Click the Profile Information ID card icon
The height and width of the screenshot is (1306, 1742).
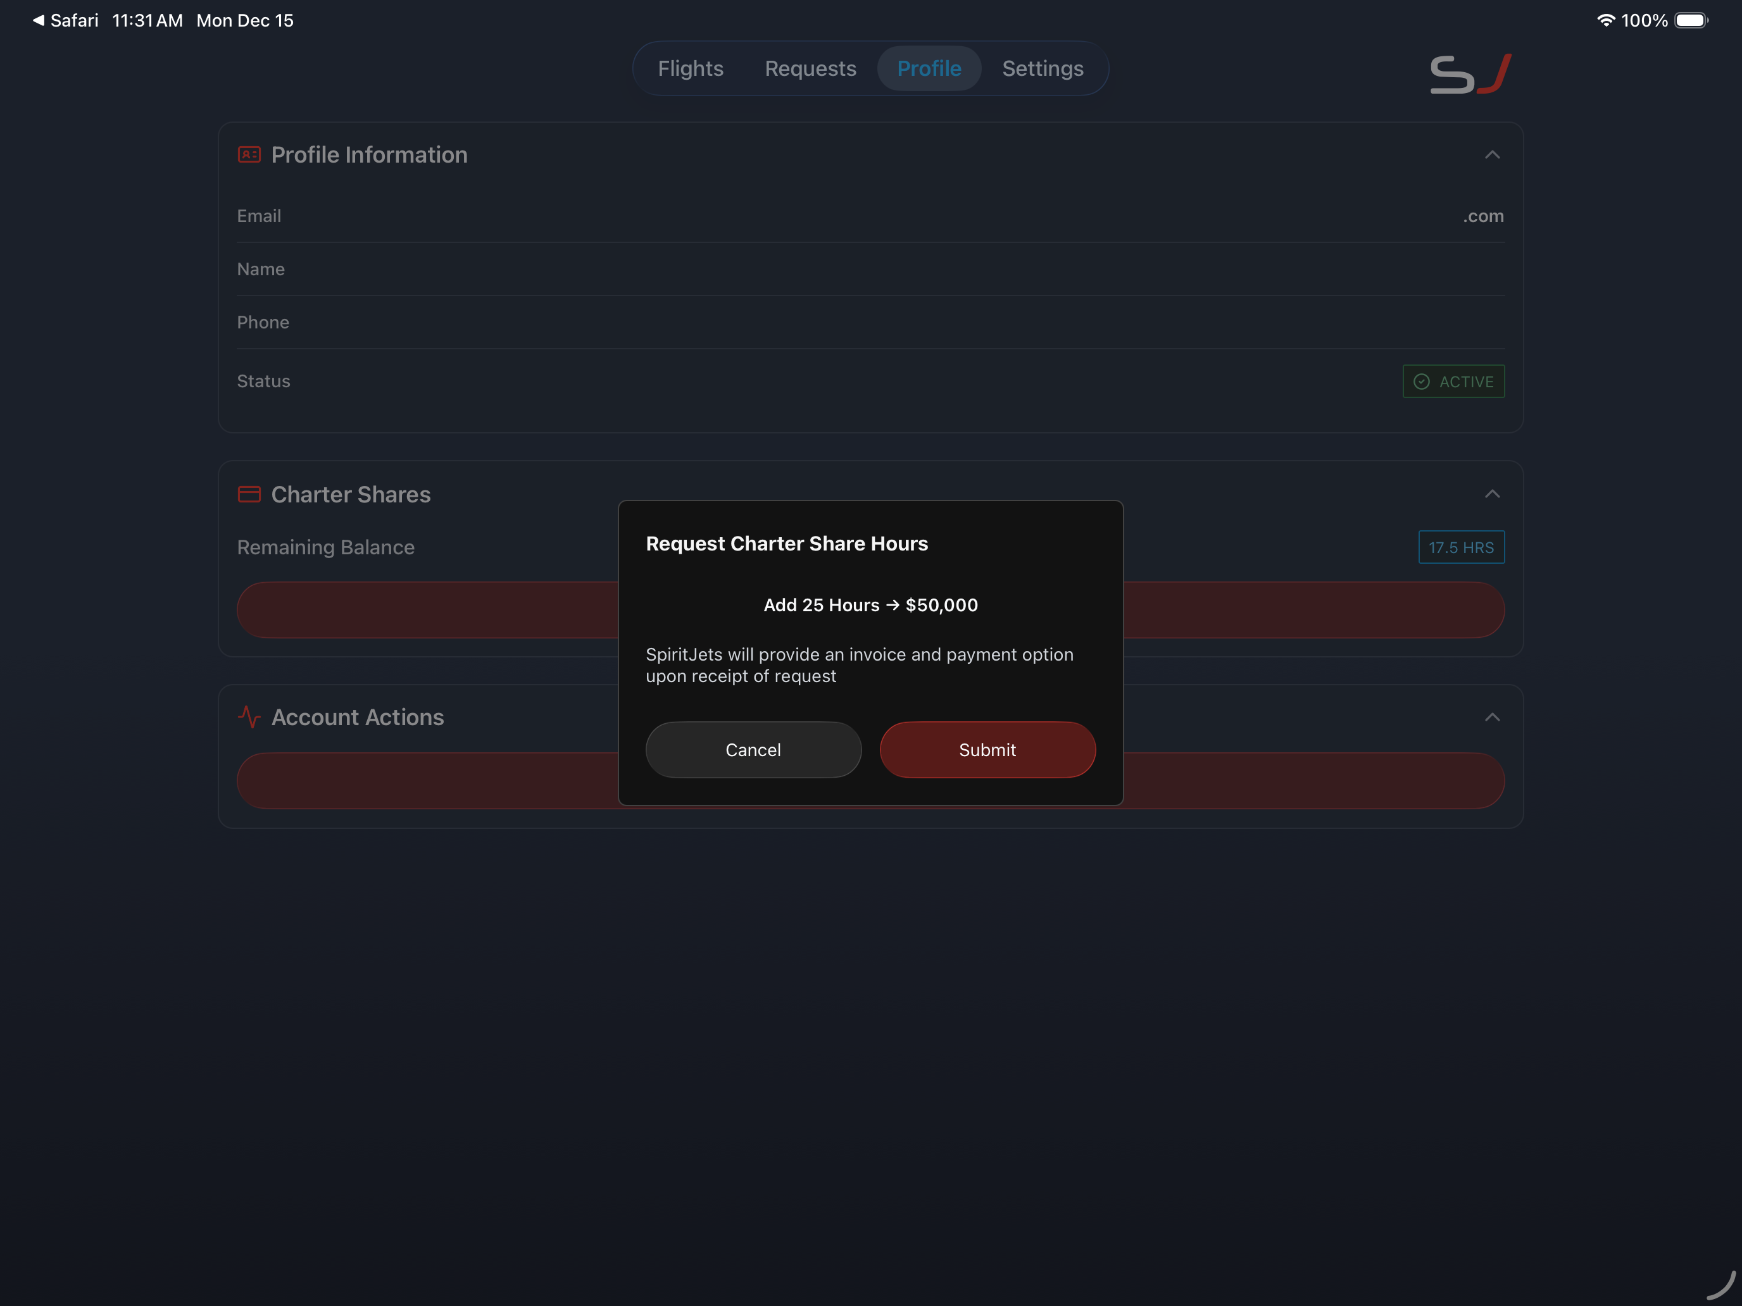(x=249, y=154)
